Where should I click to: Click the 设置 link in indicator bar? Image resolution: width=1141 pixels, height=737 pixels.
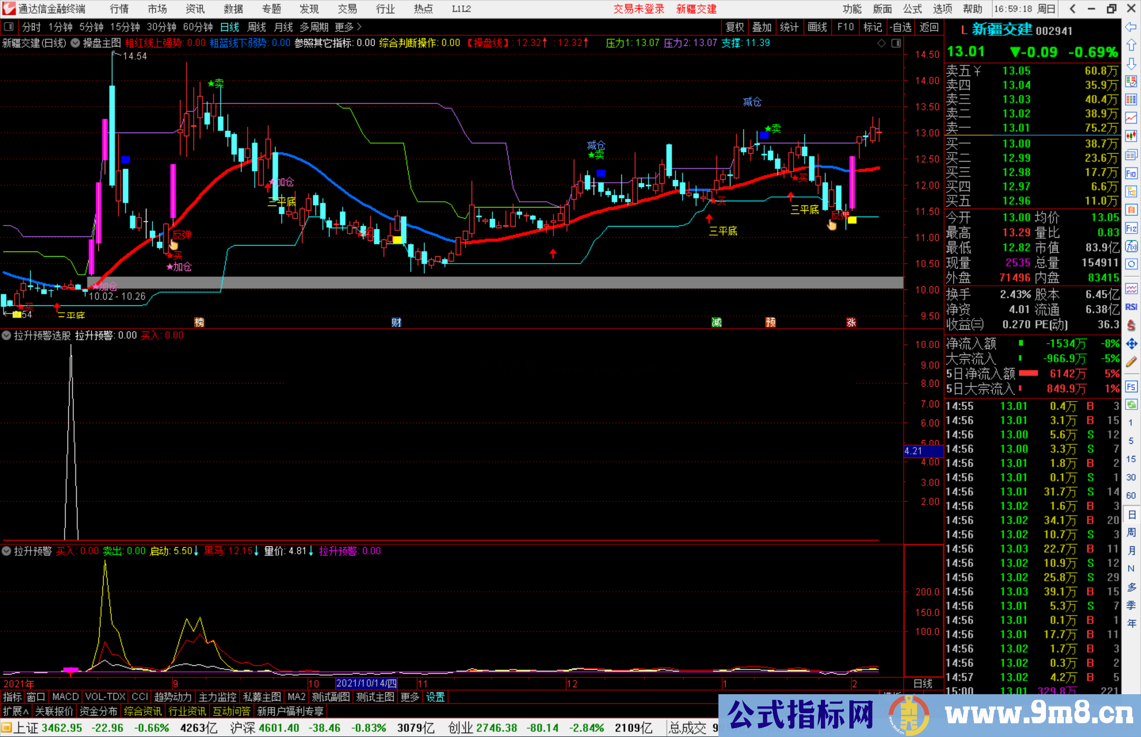(435, 697)
